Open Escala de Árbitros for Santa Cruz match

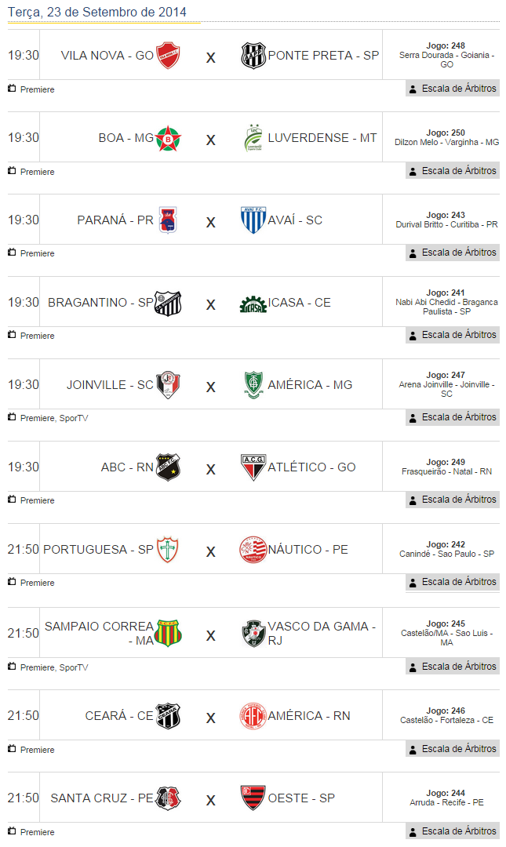(x=453, y=831)
